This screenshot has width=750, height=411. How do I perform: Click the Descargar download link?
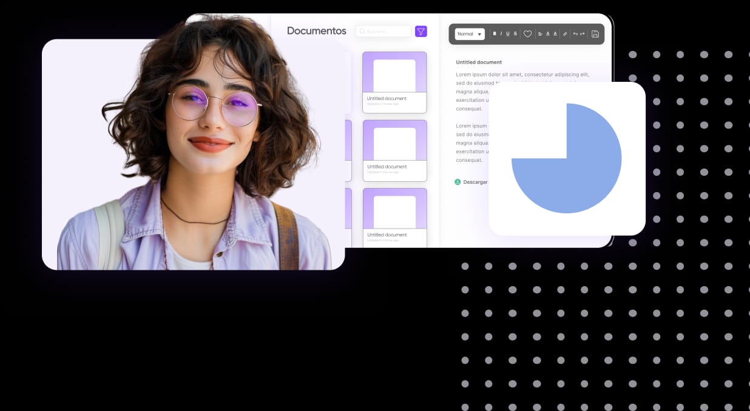pos(471,182)
